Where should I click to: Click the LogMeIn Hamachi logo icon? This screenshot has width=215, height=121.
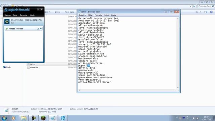click(6, 10)
